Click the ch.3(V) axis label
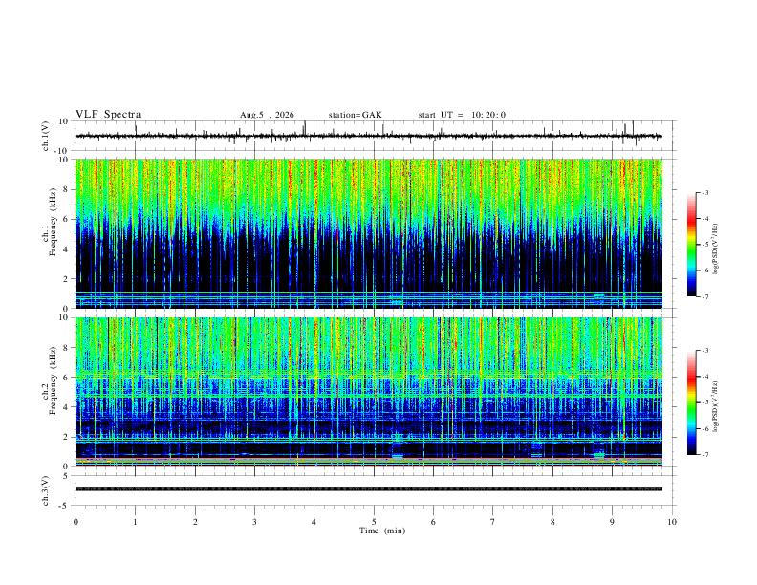 (x=46, y=490)
